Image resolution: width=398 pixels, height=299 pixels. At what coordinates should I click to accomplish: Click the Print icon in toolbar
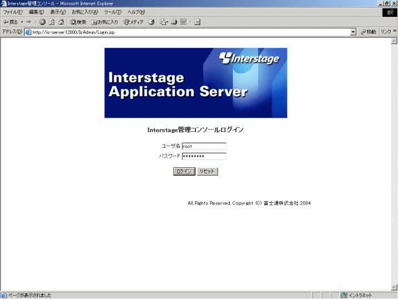click(174, 22)
